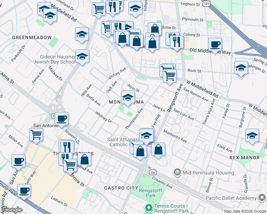This screenshot has width=267, height=214.
Task: Select the school marker at top near Independence
Action: click(135, 9)
